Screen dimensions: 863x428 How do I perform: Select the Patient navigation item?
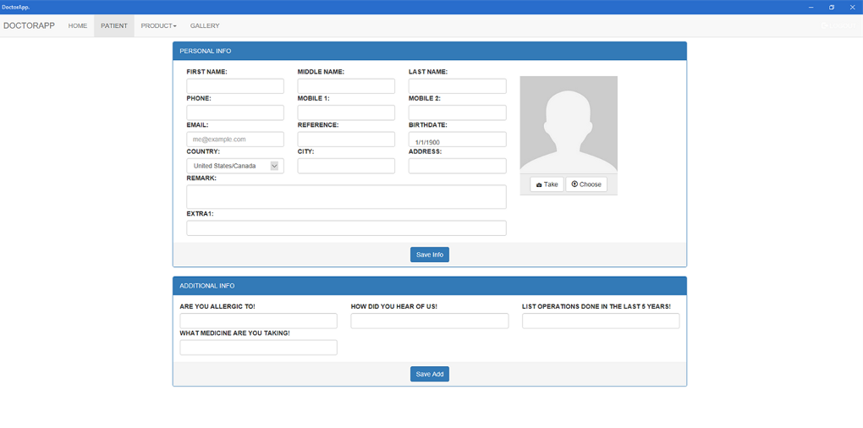[x=113, y=26]
